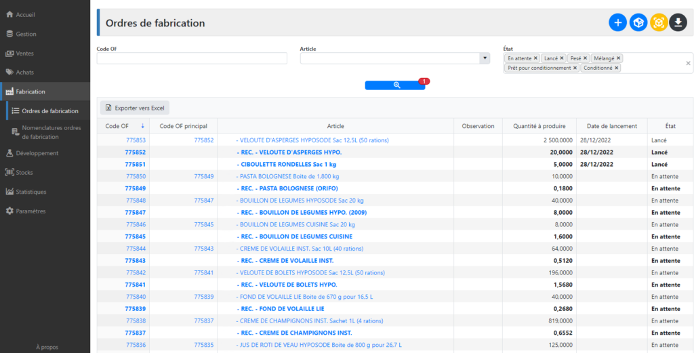Clear all État filter tags
This screenshot has width=694, height=353.
pos(689,63)
